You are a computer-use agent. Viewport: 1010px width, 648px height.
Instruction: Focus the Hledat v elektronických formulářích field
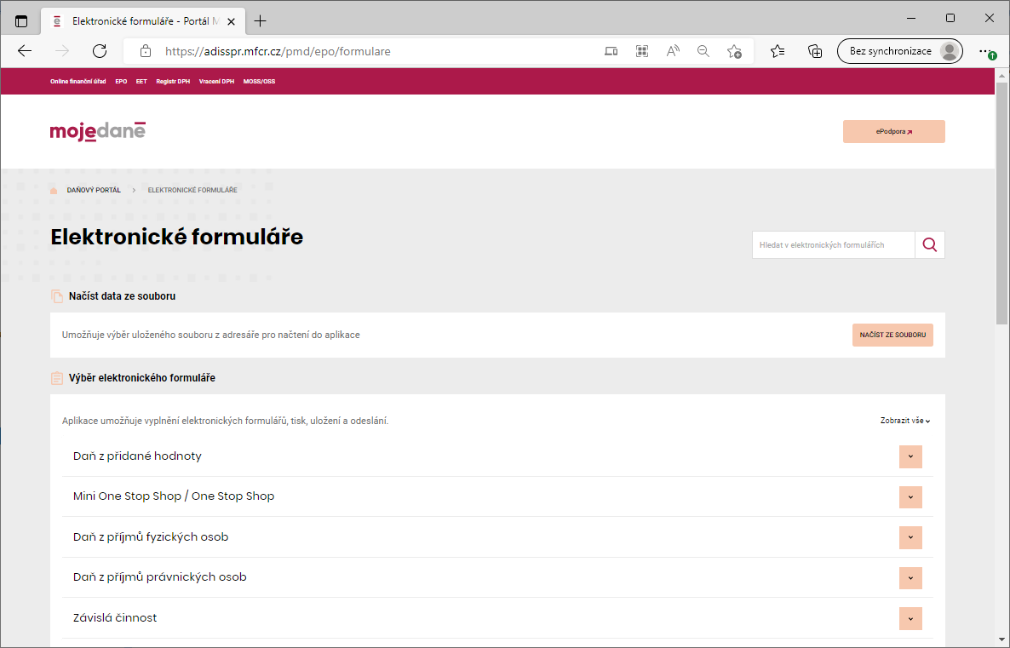[834, 244]
